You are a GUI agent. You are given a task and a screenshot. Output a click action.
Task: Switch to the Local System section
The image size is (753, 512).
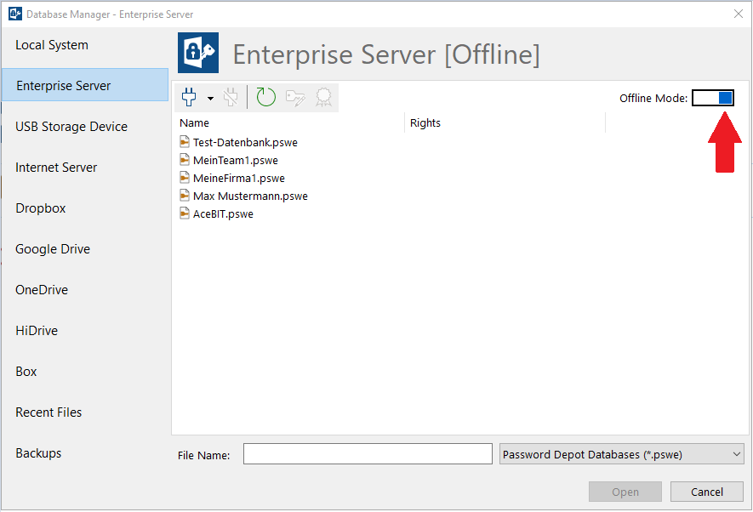[52, 44]
